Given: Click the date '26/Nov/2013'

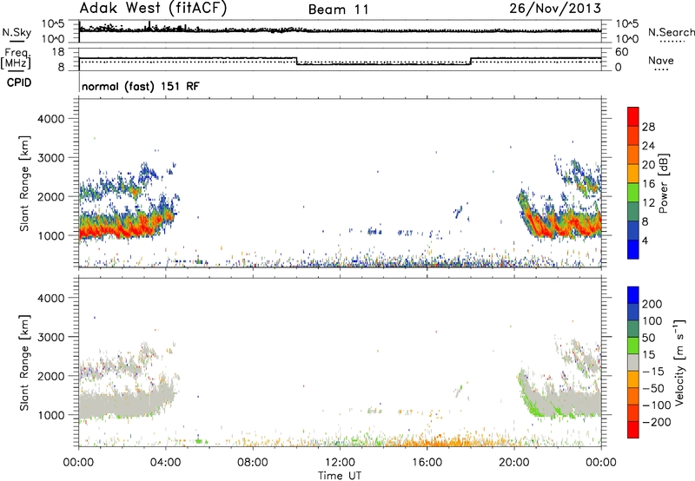Looking at the screenshot, I should (x=555, y=9).
